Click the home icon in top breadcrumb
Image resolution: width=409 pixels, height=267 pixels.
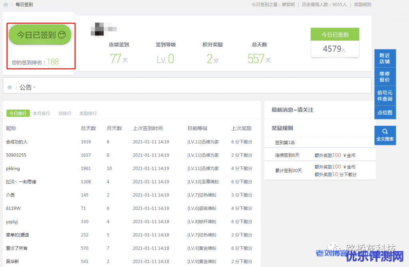point(6,5)
